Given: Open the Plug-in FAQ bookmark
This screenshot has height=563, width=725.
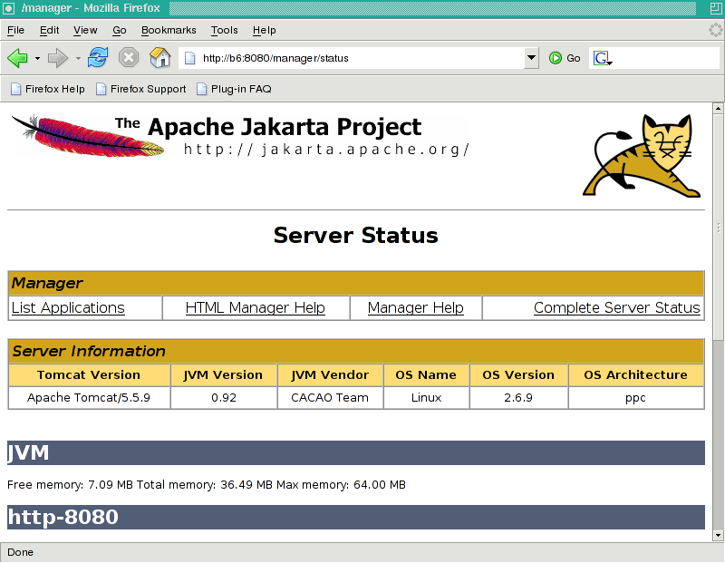Looking at the screenshot, I should 234,89.
